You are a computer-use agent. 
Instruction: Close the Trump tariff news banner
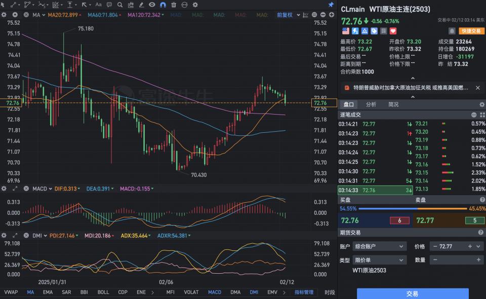click(477, 88)
